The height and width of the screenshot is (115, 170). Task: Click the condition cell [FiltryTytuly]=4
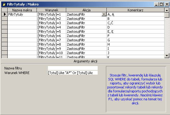tap(52, 27)
